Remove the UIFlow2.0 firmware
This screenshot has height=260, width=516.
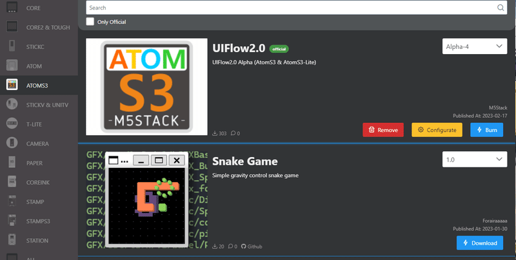click(x=383, y=129)
